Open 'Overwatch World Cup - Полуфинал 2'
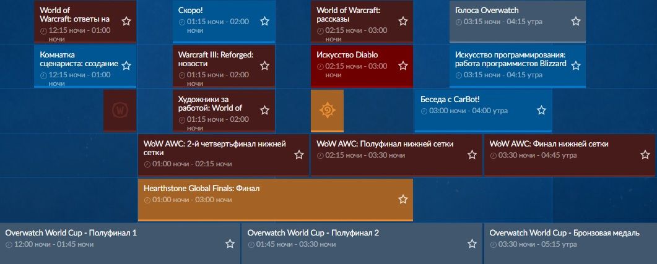This screenshot has height=264, width=657. 362,244
